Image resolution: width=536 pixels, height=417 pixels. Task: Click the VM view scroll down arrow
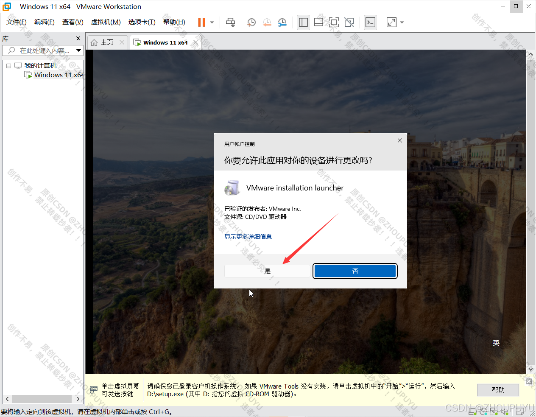pos(530,369)
